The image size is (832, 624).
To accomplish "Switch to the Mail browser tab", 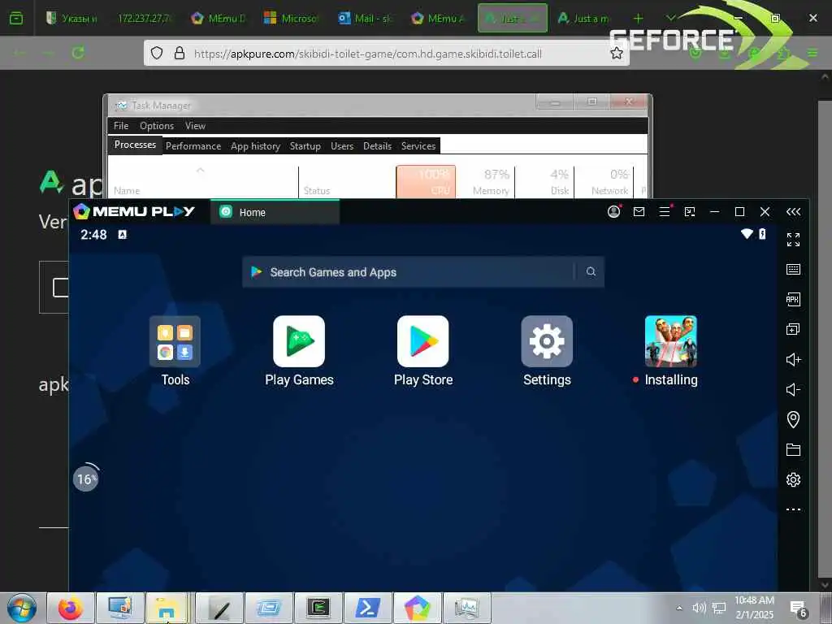I will point(365,19).
